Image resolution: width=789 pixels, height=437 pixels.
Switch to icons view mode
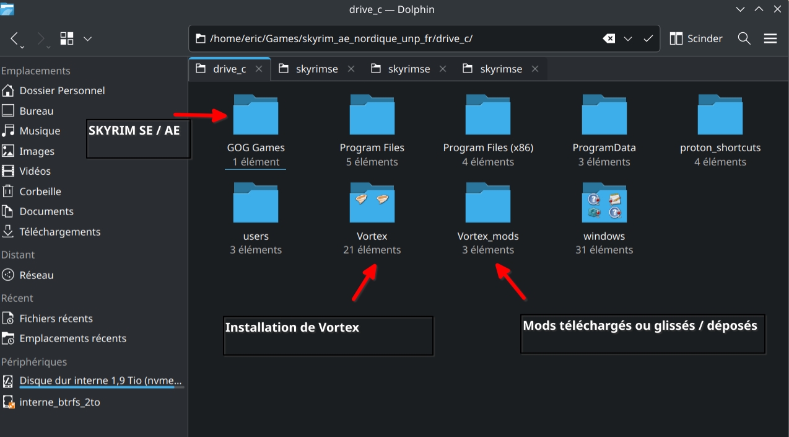(x=67, y=38)
